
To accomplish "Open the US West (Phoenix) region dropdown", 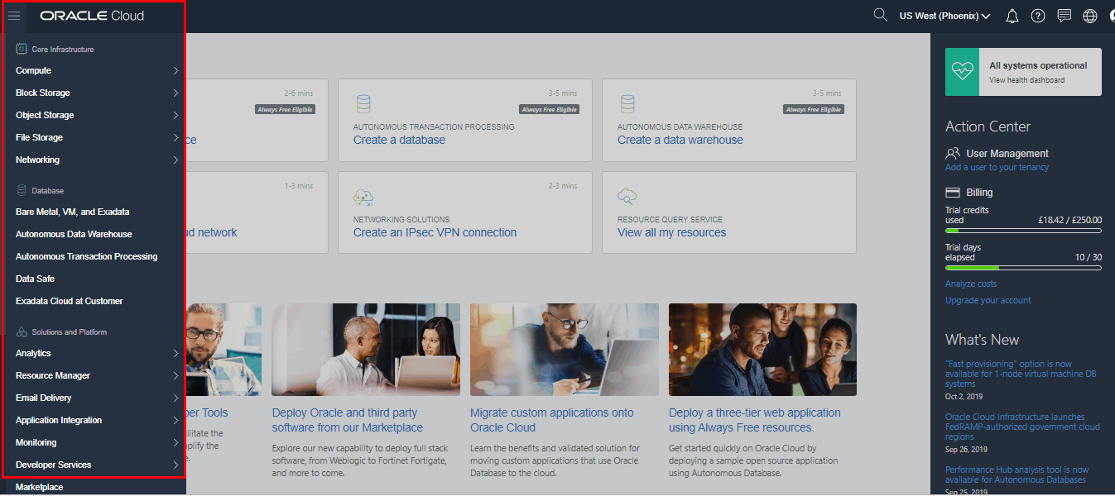I will tap(944, 16).
